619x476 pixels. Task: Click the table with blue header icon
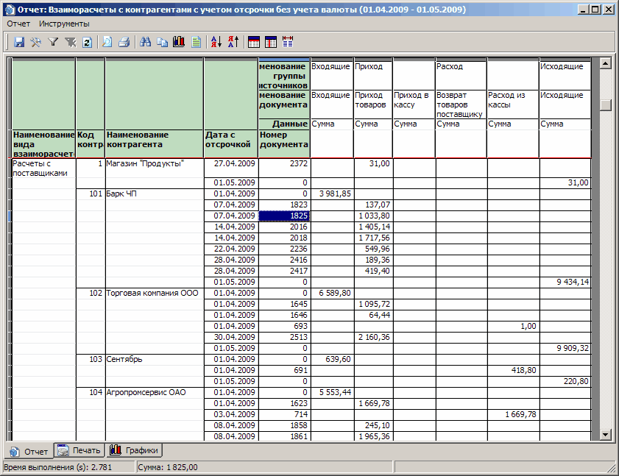(253, 42)
